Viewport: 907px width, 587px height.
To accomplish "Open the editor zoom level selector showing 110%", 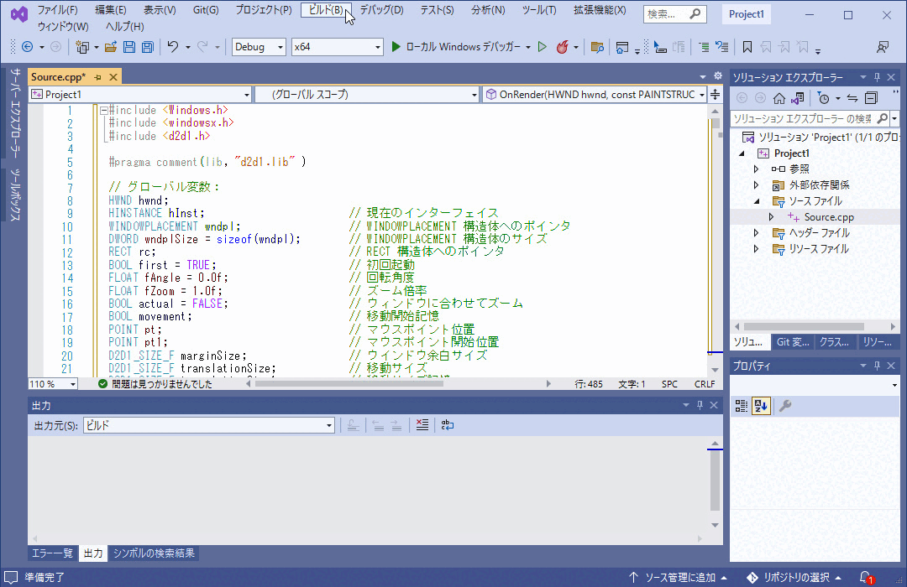I will coord(54,383).
